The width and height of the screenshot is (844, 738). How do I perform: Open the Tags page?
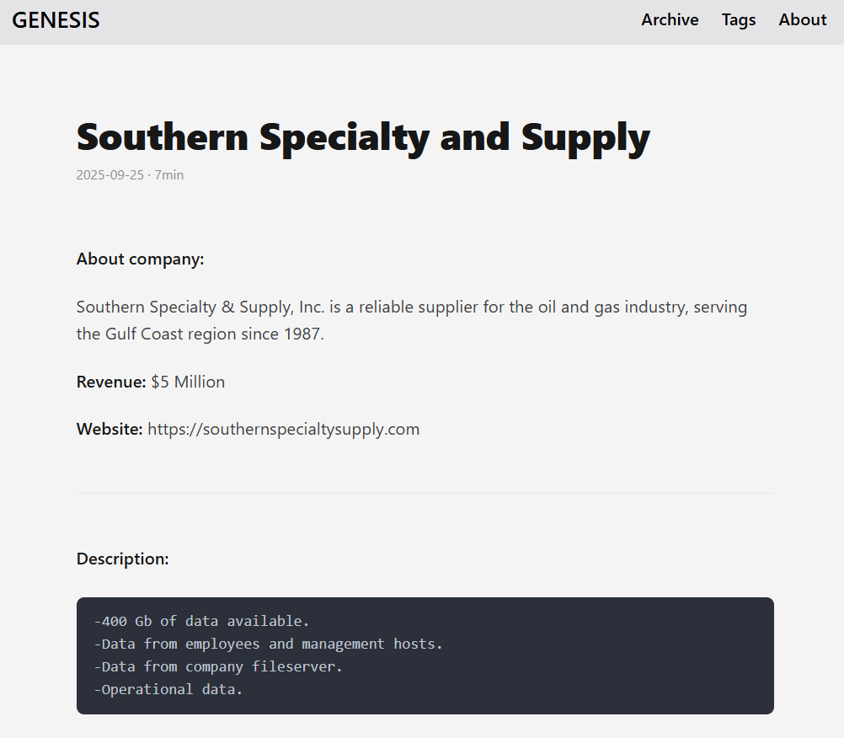[x=738, y=19]
